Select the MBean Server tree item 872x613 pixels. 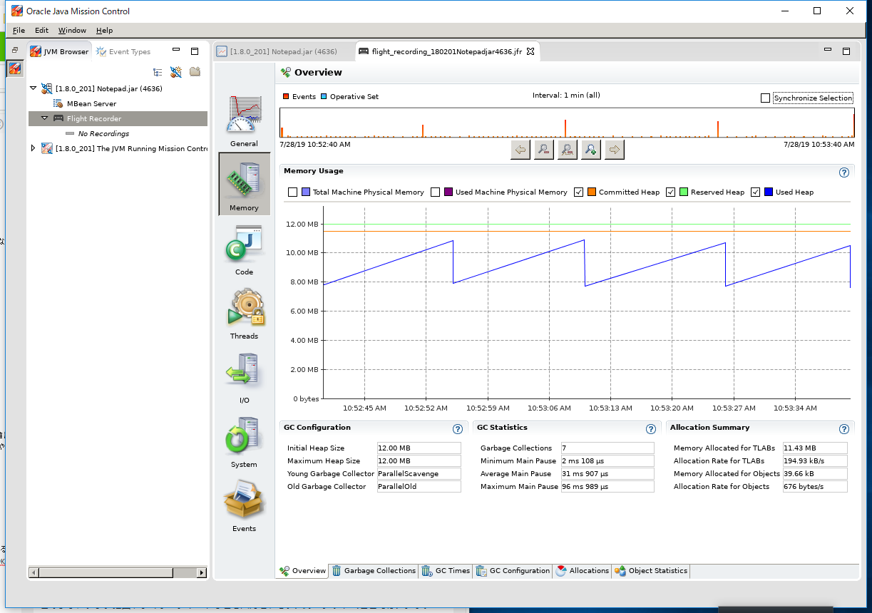(x=91, y=104)
